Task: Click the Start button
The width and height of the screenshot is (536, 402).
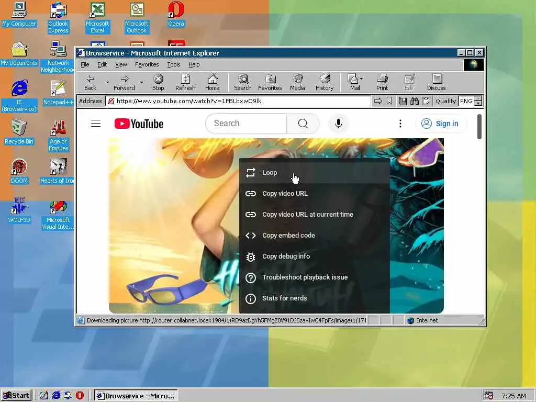Action: 16,396
